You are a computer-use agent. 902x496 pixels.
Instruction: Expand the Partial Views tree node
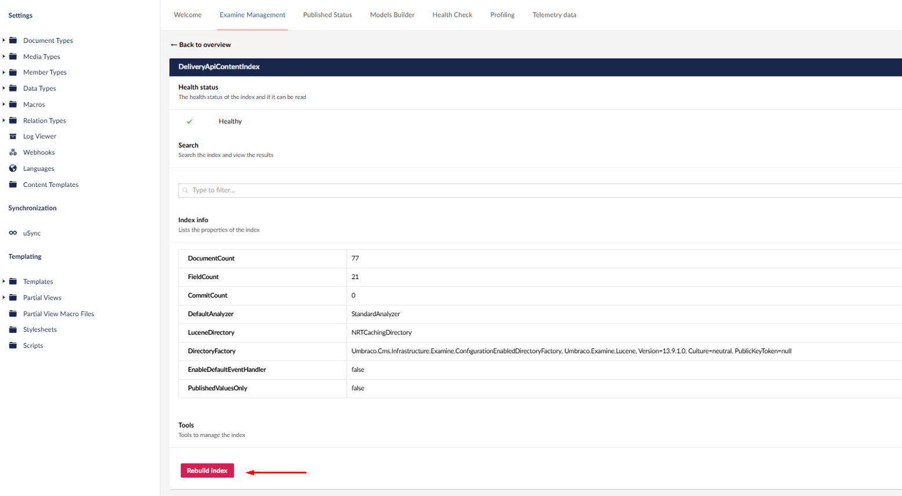3,297
